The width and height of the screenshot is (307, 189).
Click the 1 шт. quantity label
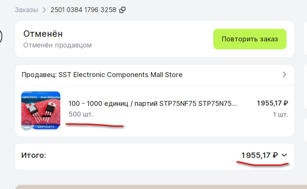[x=280, y=114]
